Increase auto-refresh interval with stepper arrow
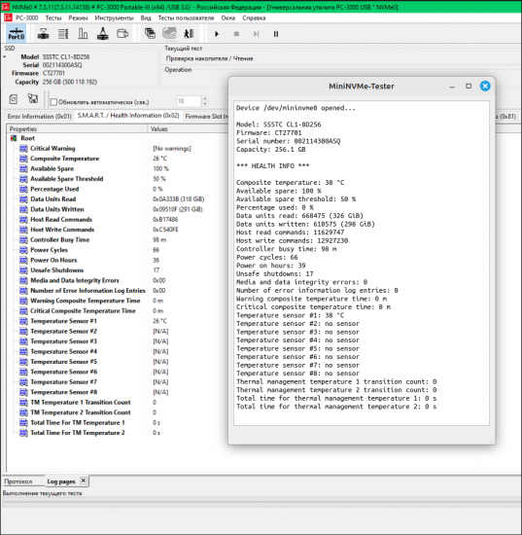This screenshot has width=522, height=535. (x=205, y=99)
